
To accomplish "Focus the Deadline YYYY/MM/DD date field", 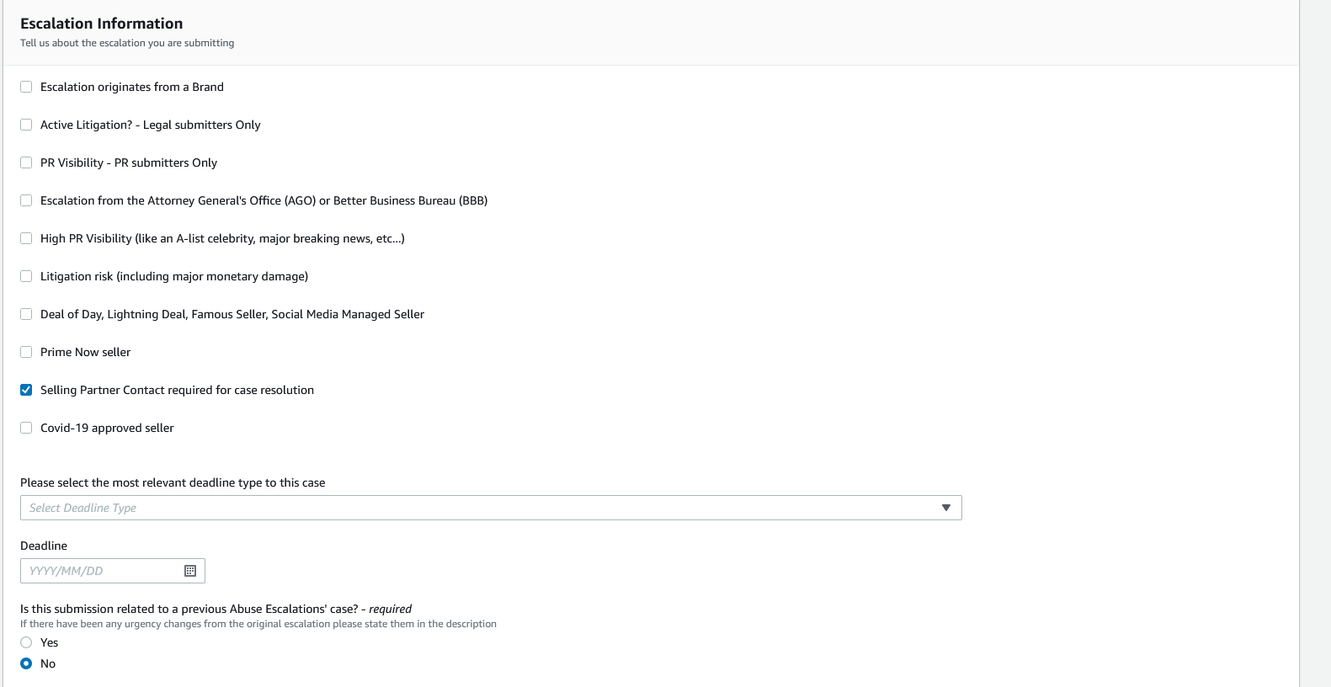I will click(113, 571).
